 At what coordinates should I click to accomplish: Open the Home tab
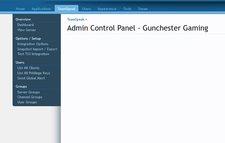pos(20,9)
